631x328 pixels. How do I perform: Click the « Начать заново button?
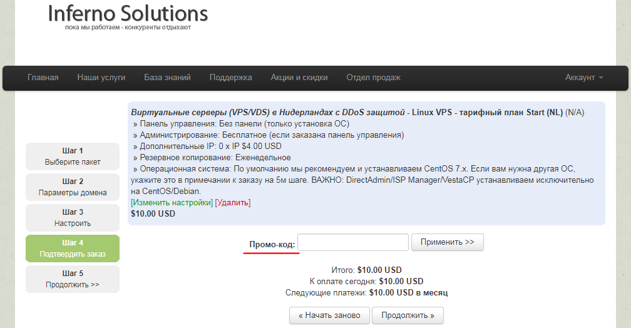coord(329,315)
